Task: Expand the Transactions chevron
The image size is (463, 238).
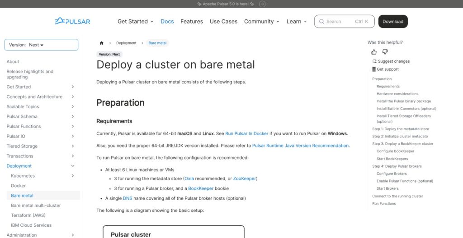Action: (x=73, y=156)
